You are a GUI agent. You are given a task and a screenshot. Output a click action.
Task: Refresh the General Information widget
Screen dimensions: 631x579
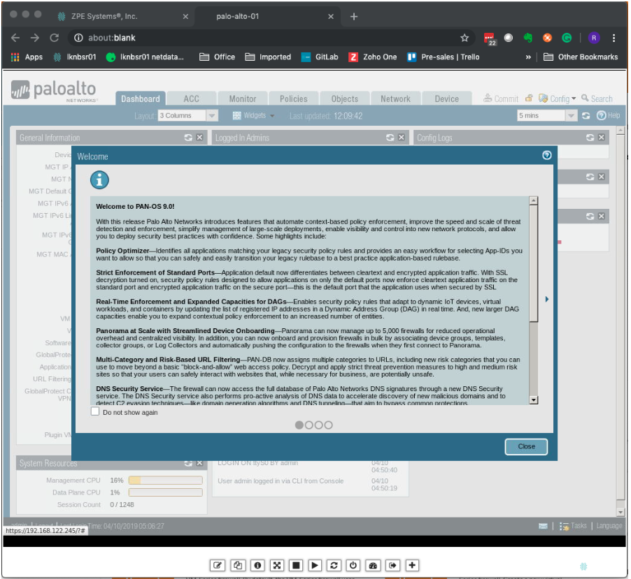(x=188, y=138)
